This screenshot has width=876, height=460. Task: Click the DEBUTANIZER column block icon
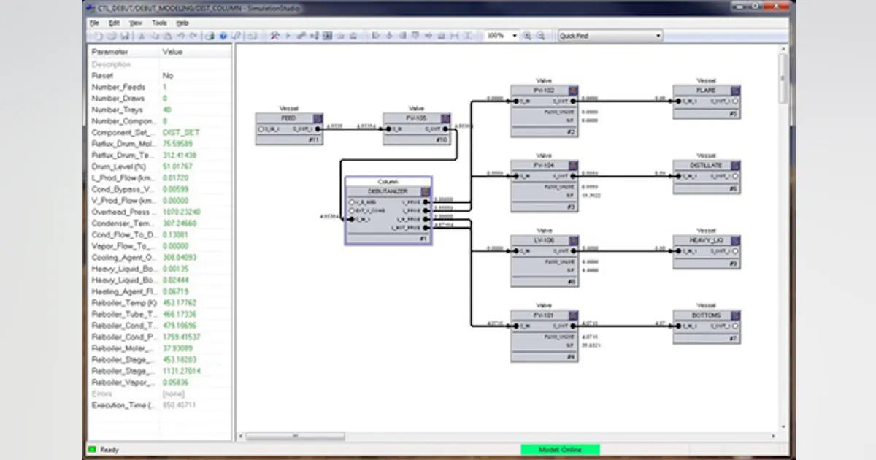pyautogui.click(x=426, y=191)
